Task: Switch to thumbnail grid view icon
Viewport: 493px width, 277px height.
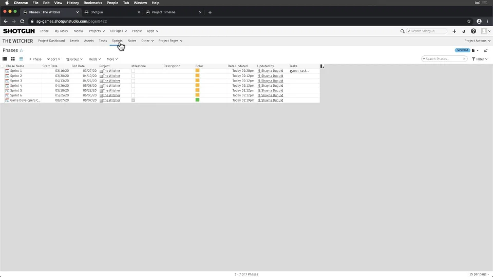Action: 13,58
